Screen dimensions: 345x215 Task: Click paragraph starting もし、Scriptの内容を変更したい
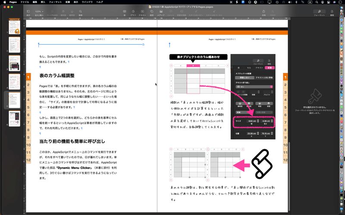(78, 59)
